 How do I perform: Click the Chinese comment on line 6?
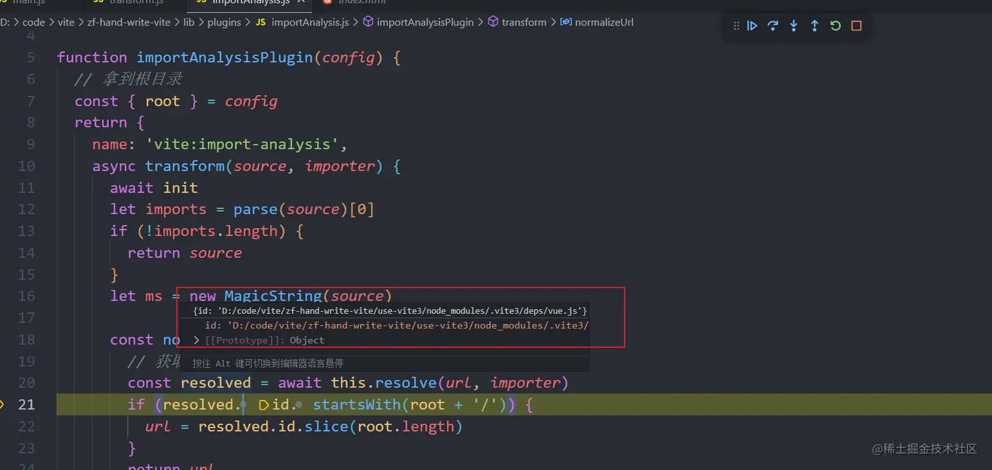click(x=128, y=79)
